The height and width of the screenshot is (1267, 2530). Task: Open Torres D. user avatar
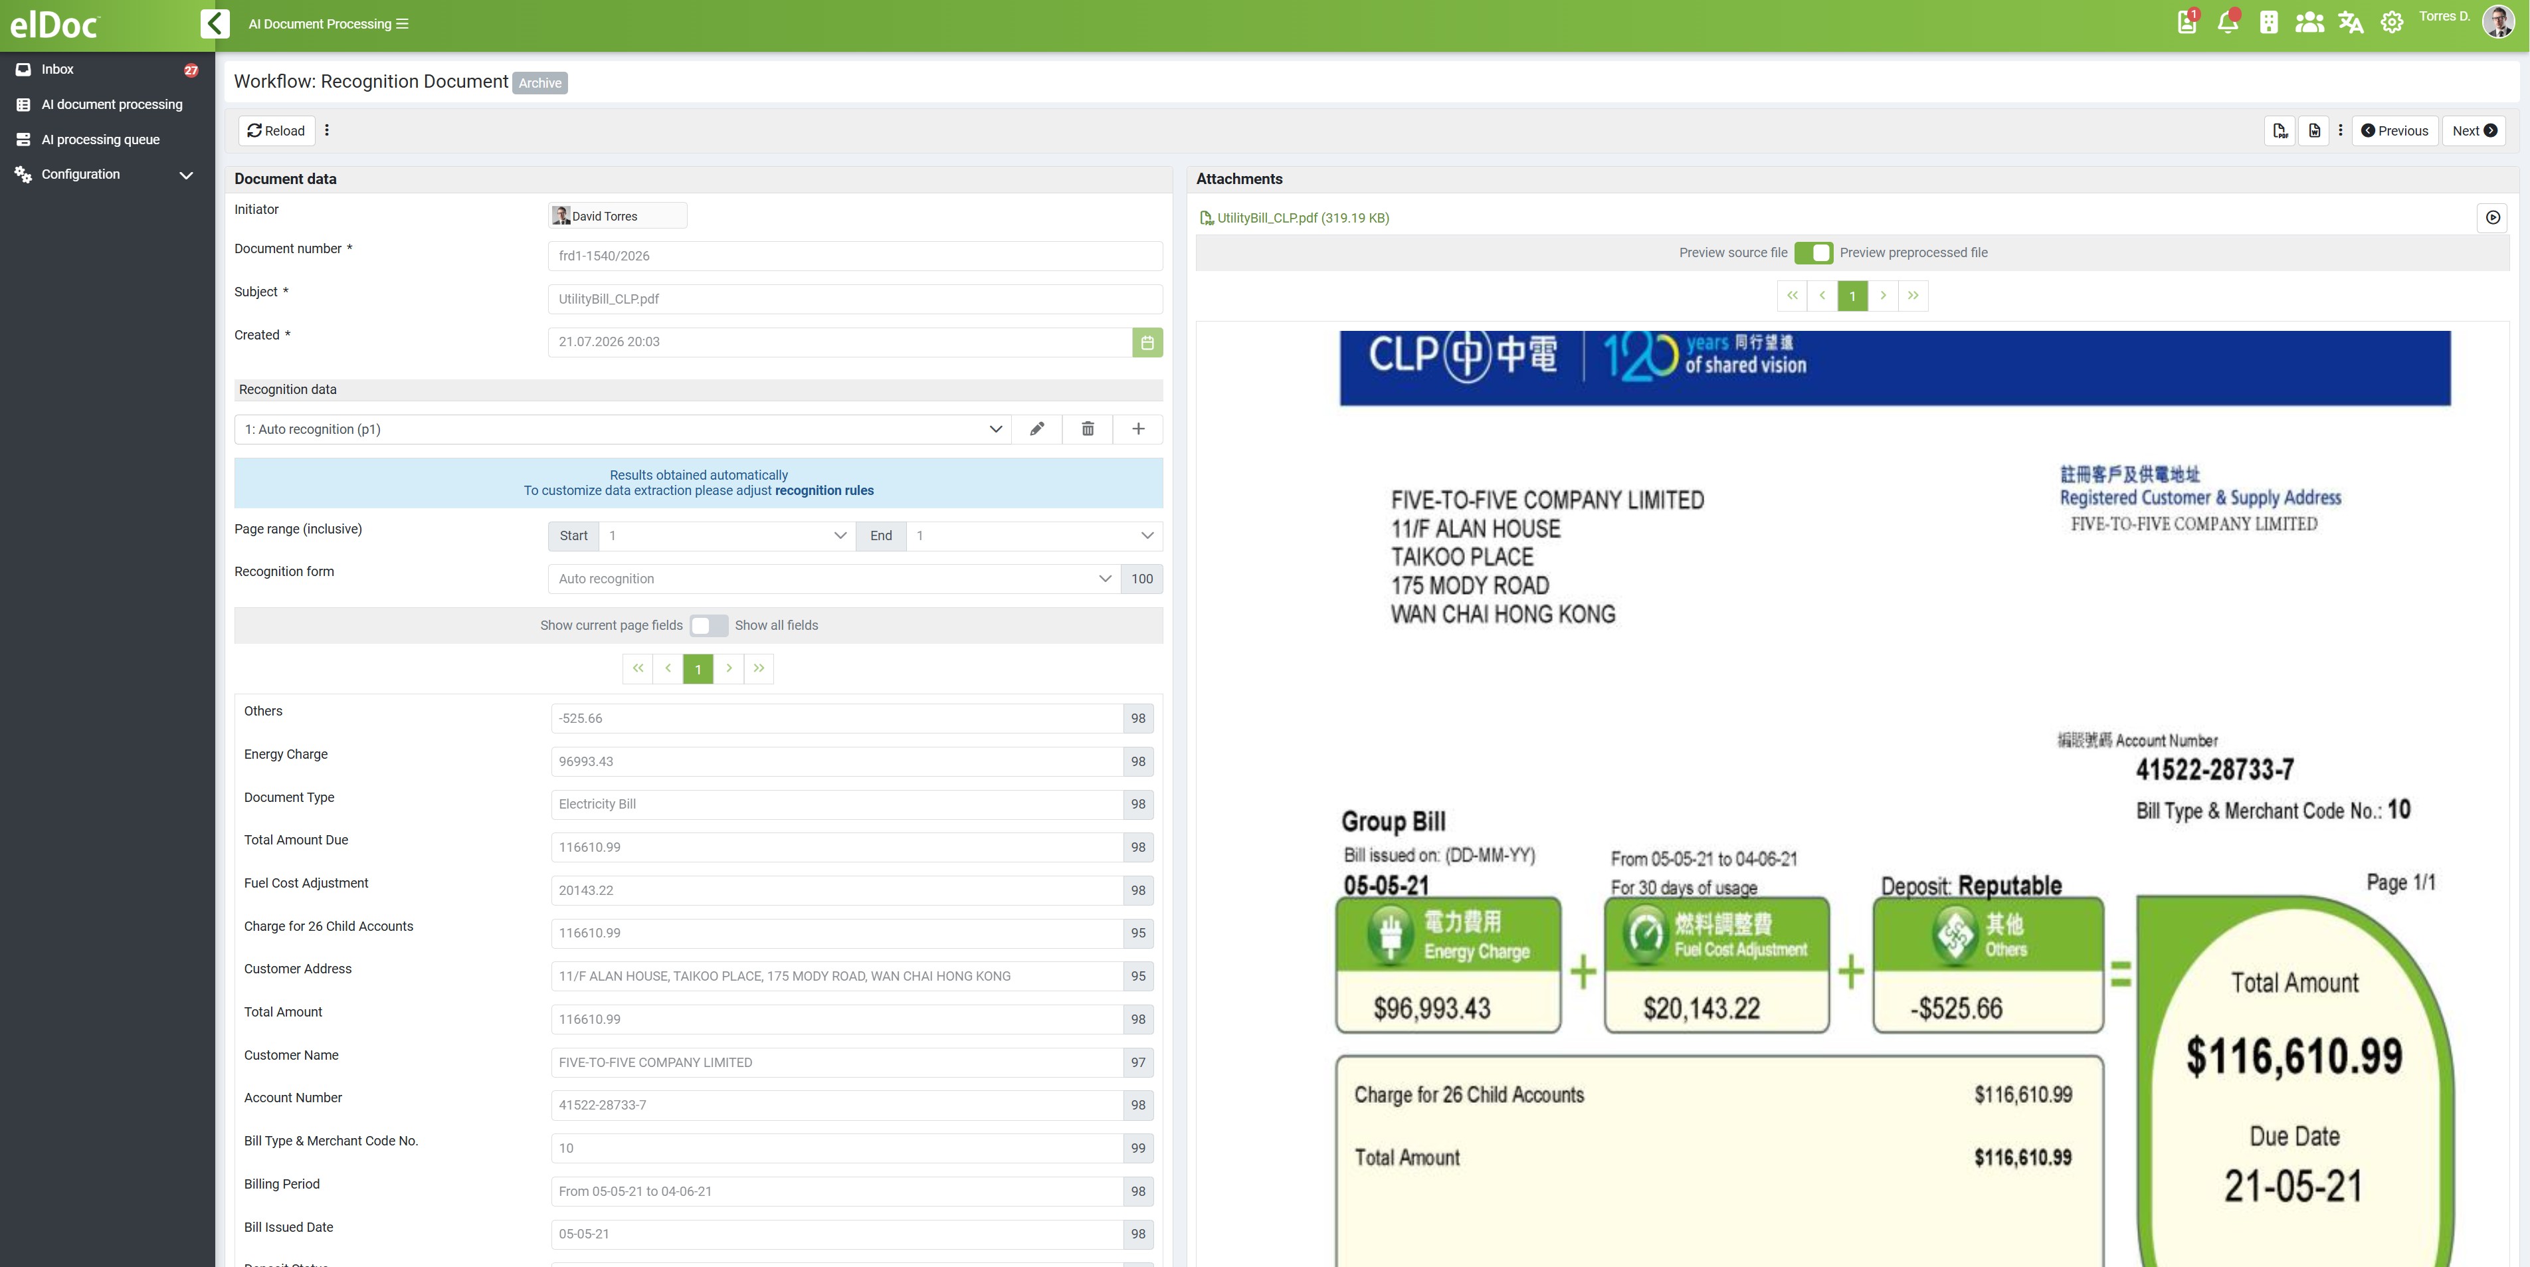point(2497,22)
